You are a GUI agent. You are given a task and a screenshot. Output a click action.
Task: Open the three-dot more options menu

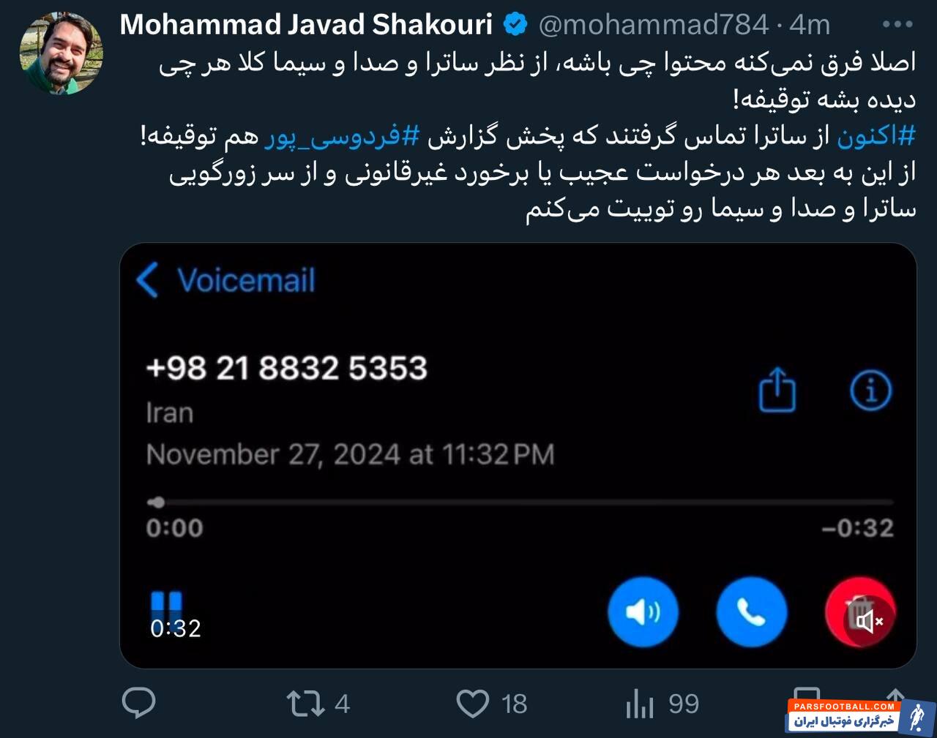pos(897,24)
